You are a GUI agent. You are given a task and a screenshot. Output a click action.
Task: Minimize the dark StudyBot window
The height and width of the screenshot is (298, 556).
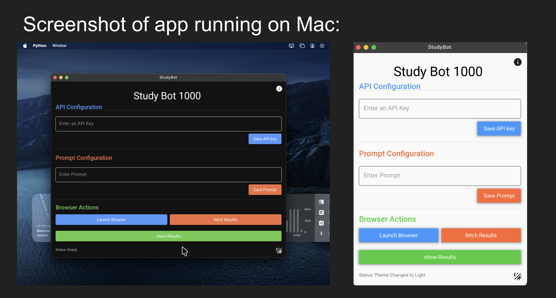61,78
